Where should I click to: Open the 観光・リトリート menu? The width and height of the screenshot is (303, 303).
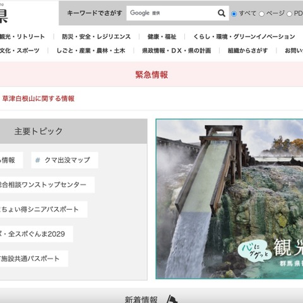click(22, 37)
